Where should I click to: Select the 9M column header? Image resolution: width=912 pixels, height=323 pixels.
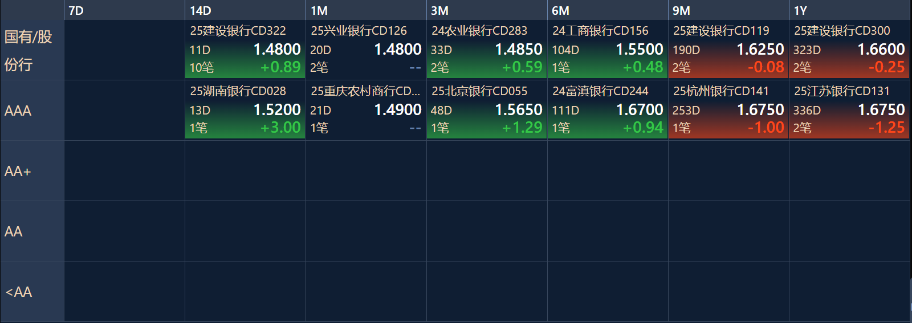[x=728, y=10]
